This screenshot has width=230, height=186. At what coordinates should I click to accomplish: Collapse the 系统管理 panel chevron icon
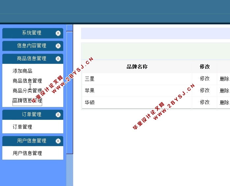[x=58, y=33]
